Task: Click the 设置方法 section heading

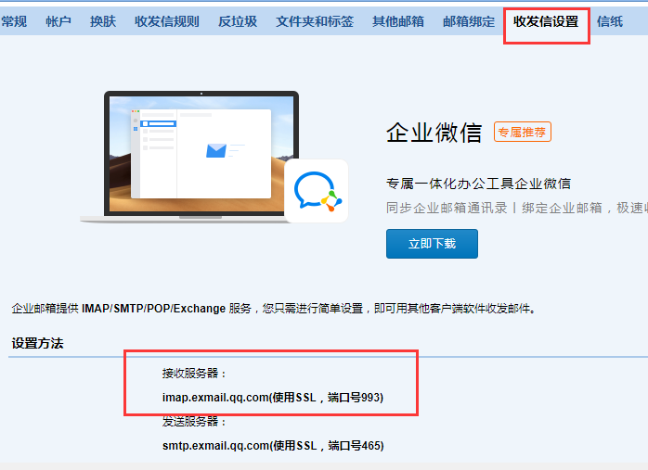Action: tap(38, 343)
